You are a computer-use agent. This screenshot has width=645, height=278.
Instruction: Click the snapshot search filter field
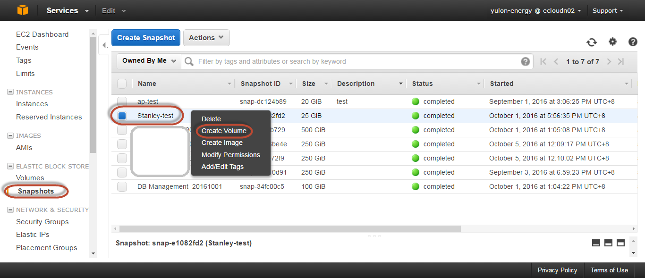(x=354, y=61)
